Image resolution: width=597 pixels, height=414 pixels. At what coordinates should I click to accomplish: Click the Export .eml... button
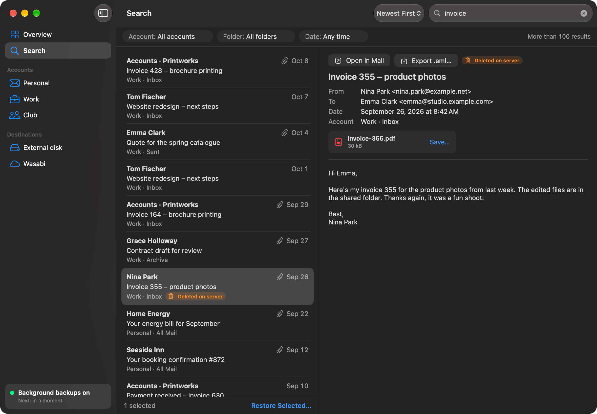[x=426, y=61]
